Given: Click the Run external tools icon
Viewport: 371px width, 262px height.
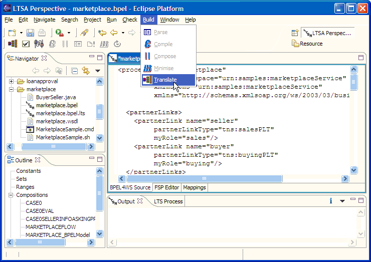Looking at the screenshot, I should (60, 33).
